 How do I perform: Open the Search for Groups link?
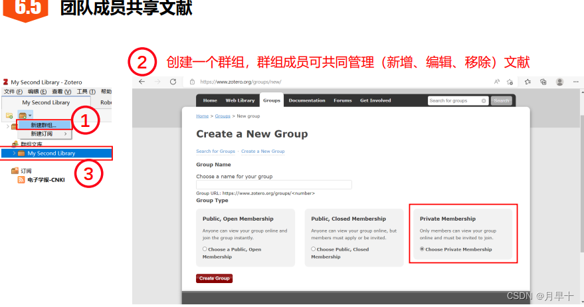point(216,152)
